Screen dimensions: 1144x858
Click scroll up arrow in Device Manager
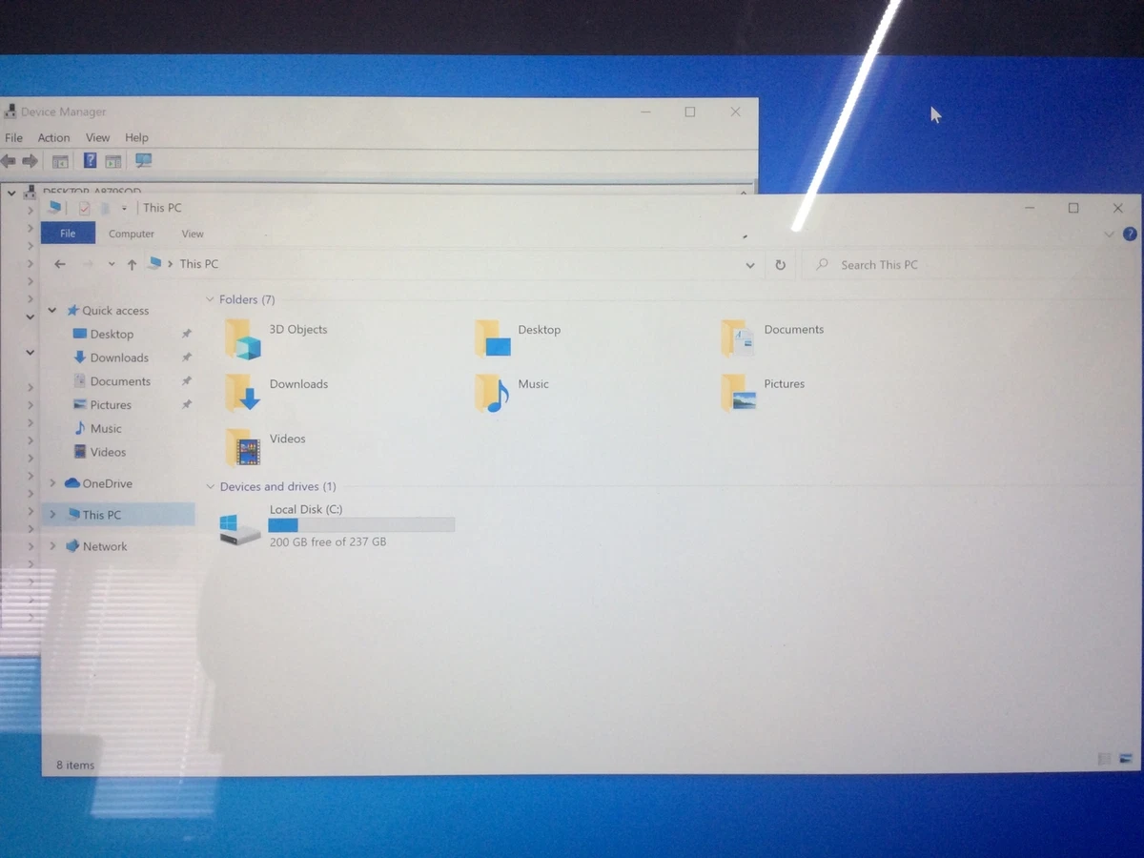tap(744, 192)
